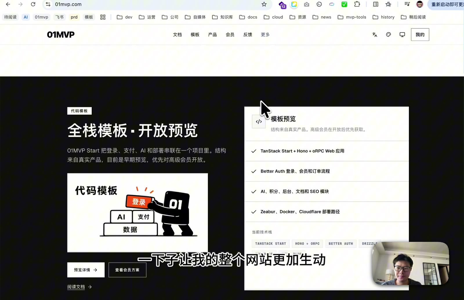This screenshot has width=464, height=300.
Task: Click the 查看会员方案 button
Action: 127,270
